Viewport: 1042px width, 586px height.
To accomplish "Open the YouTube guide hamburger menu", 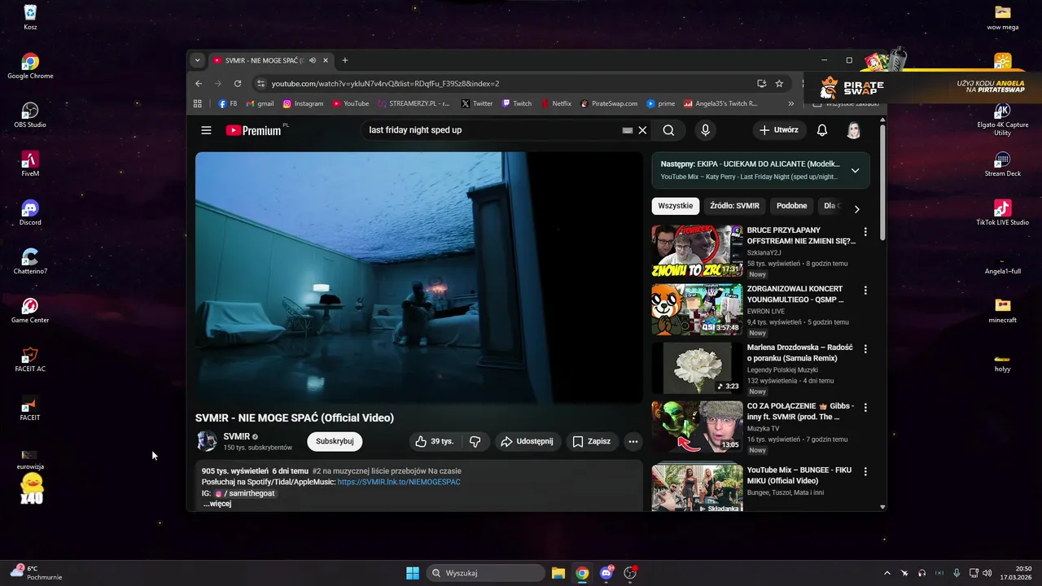I will [206, 130].
